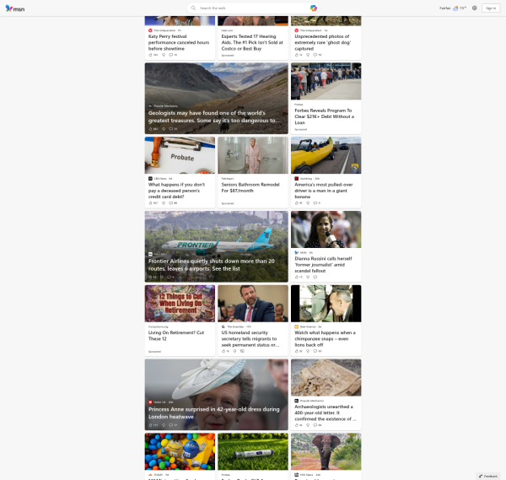Open comments on Geologists treasures article
Image resolution: width=506 pixels, height=480 pixels.
pos(171,129)
